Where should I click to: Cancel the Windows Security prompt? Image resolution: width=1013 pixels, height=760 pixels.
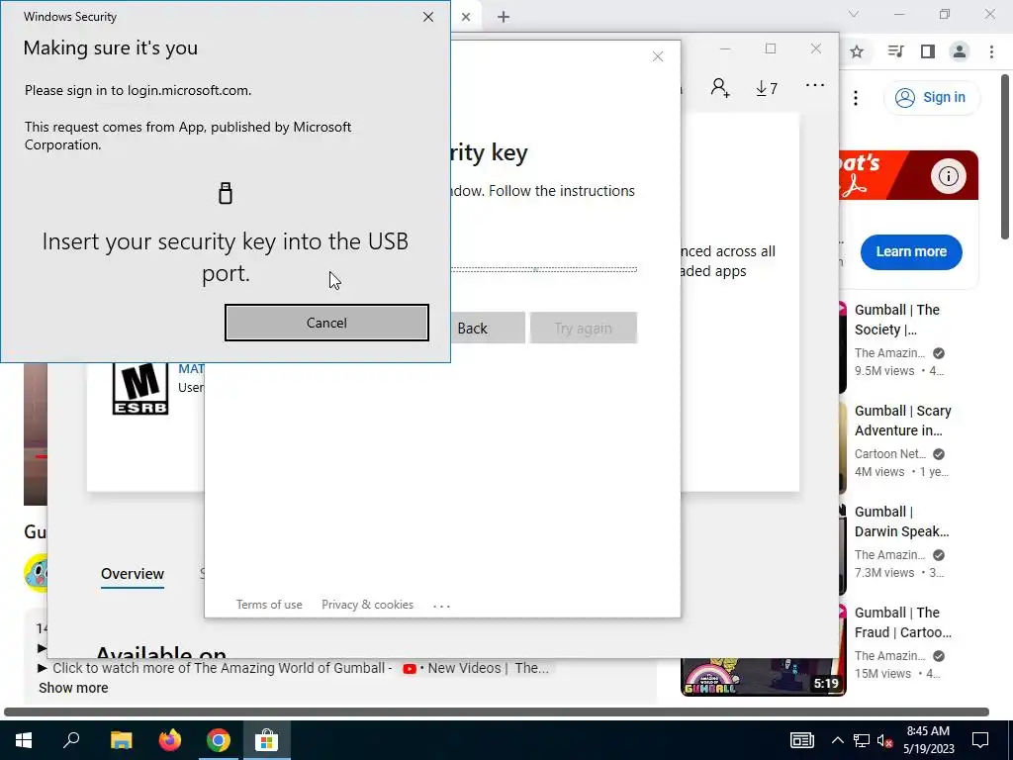326,323
